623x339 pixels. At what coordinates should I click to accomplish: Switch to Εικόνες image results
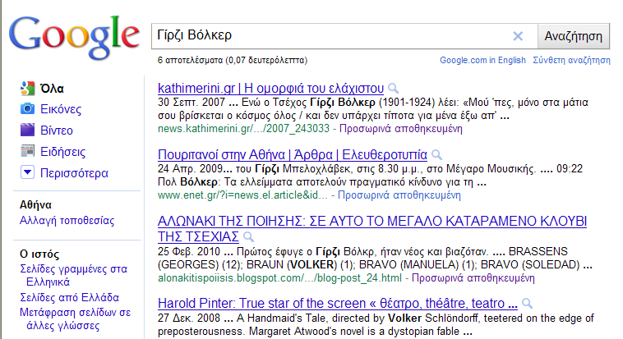[61, 109]
